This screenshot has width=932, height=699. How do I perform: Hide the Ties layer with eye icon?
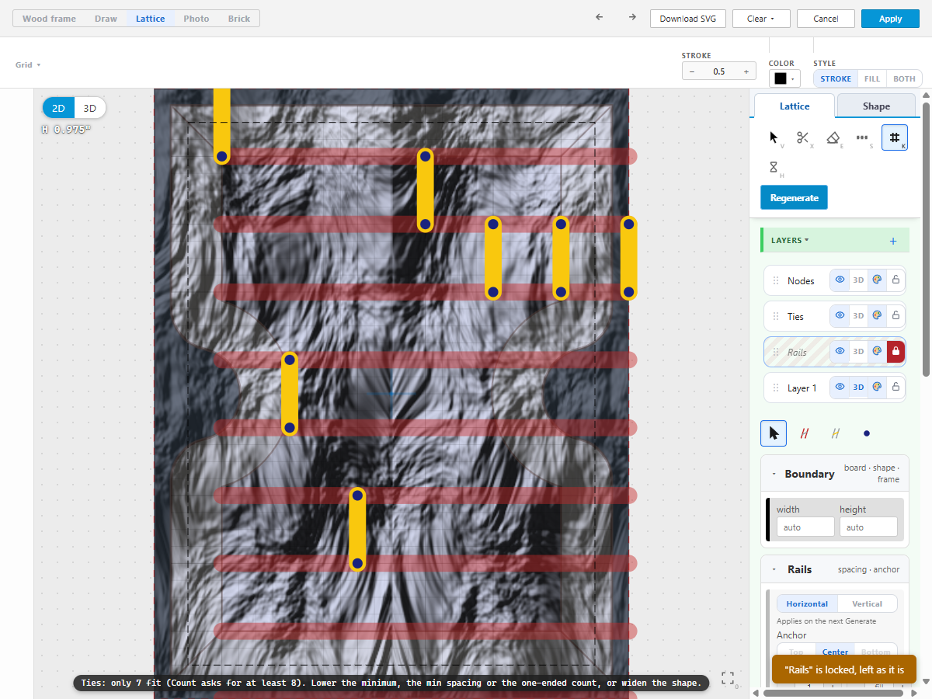(x=840, y=316)
